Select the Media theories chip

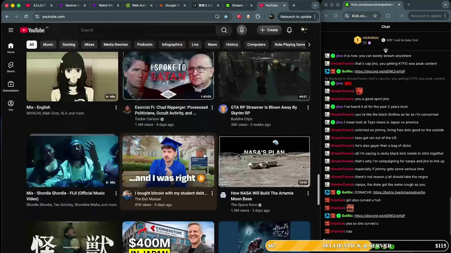116,45
